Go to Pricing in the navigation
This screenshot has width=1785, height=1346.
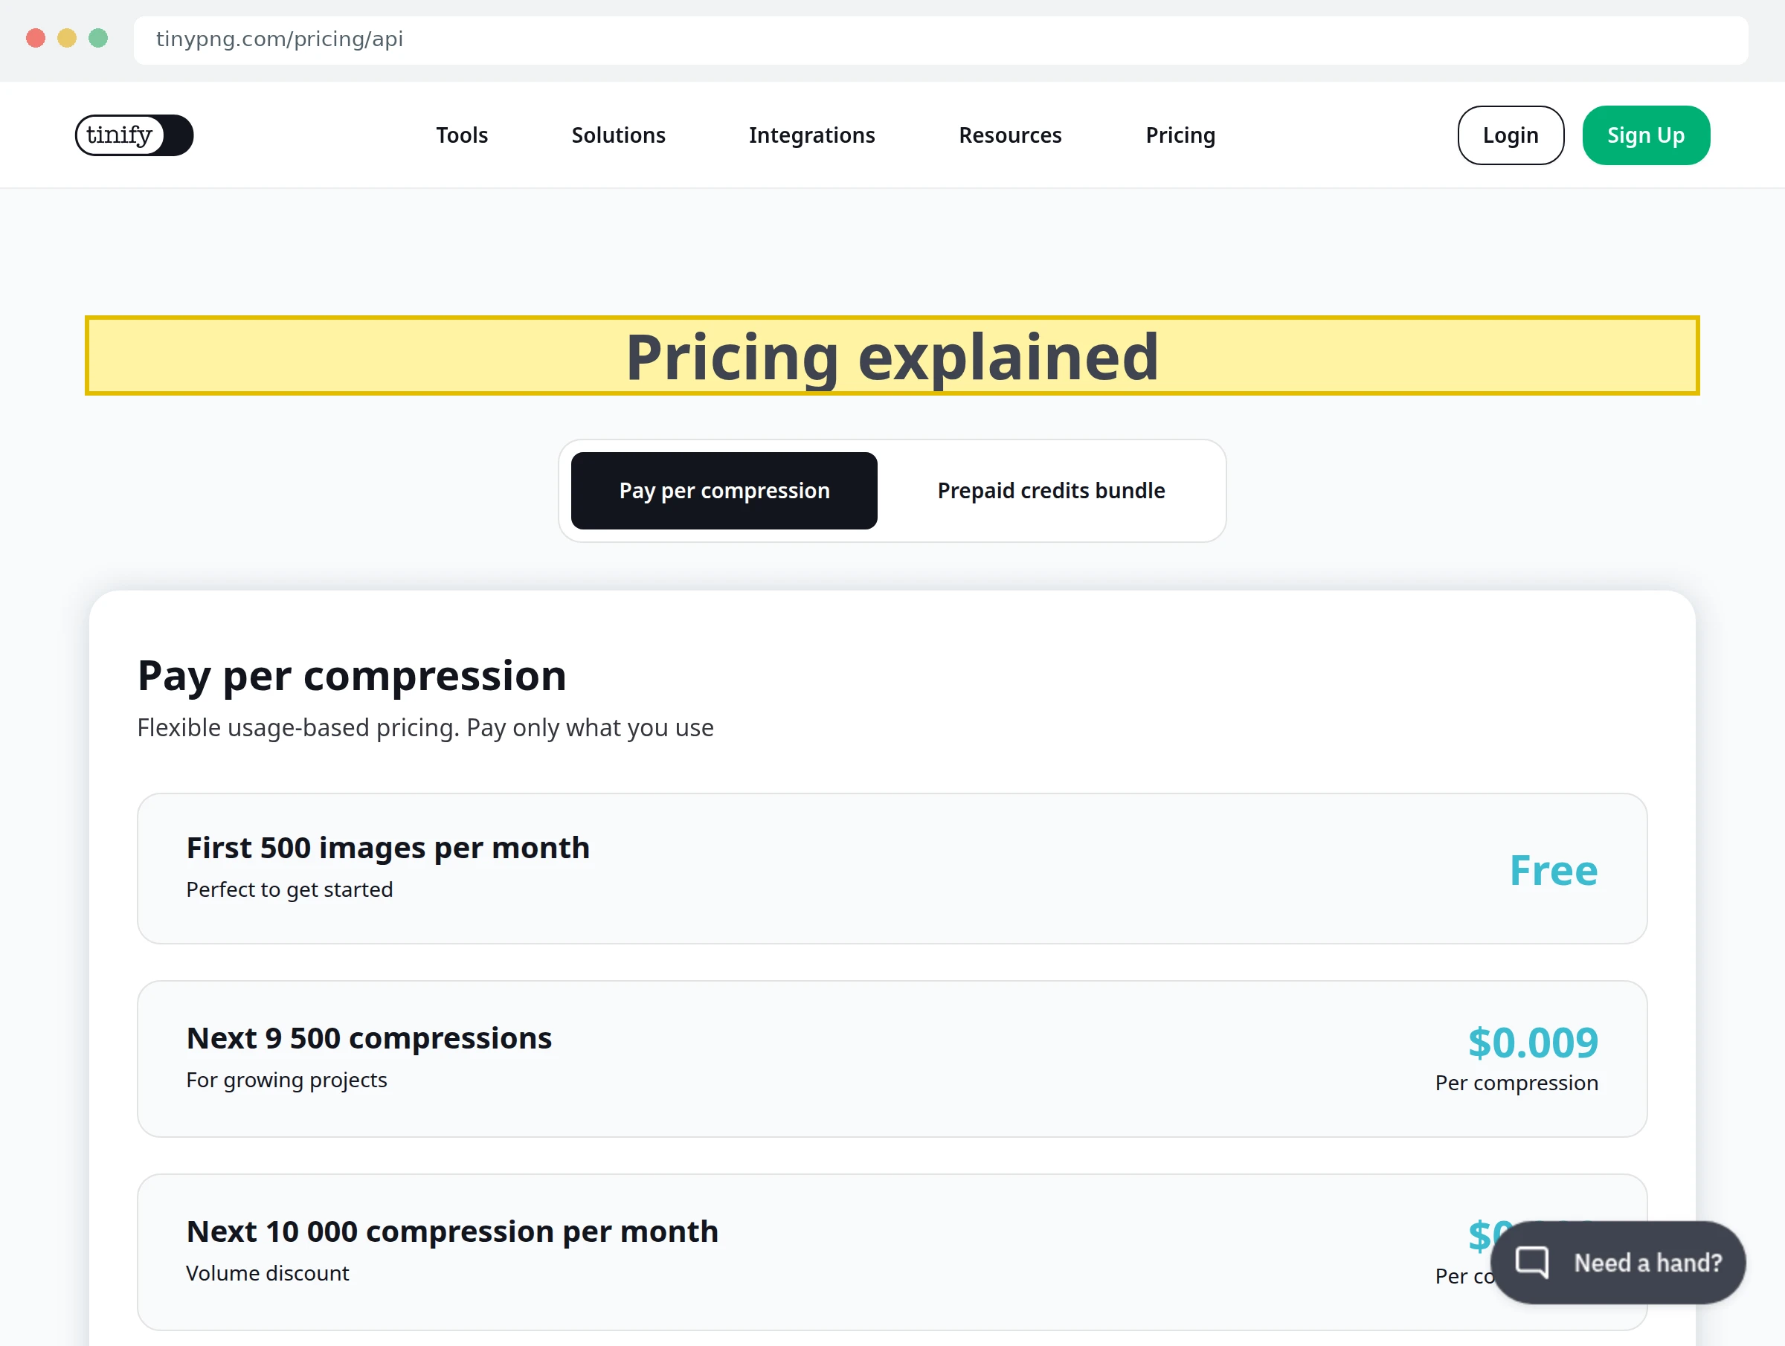tap(1180, 135)
